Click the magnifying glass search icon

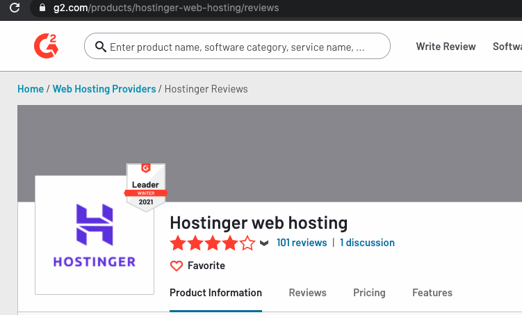pyautogui.click(x=101, y=47)
